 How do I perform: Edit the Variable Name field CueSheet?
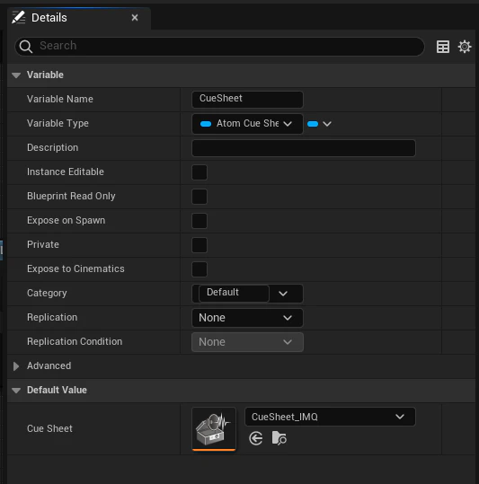click(x=247, y=100)
